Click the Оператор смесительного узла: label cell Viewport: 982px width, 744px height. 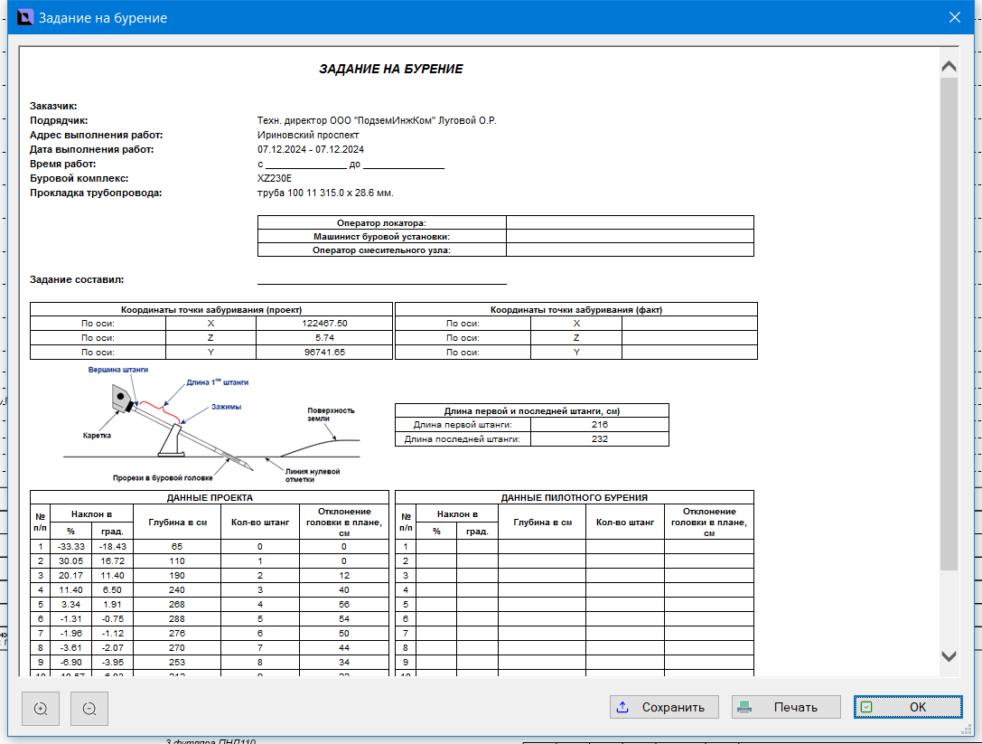click(381, 250)
